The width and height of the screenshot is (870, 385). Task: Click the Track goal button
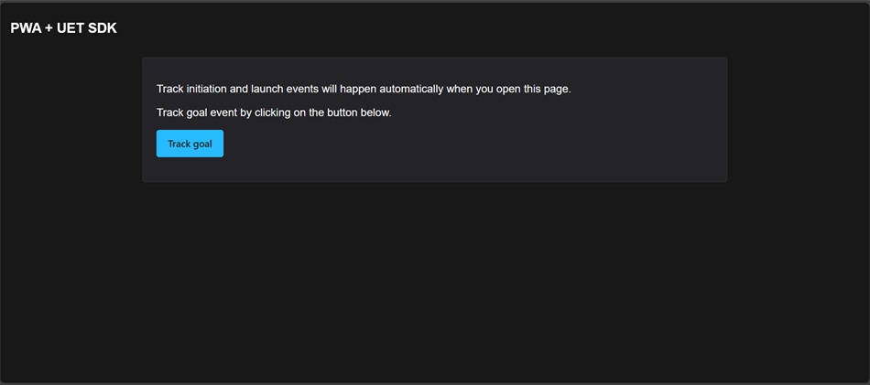[x=190, y=144]
